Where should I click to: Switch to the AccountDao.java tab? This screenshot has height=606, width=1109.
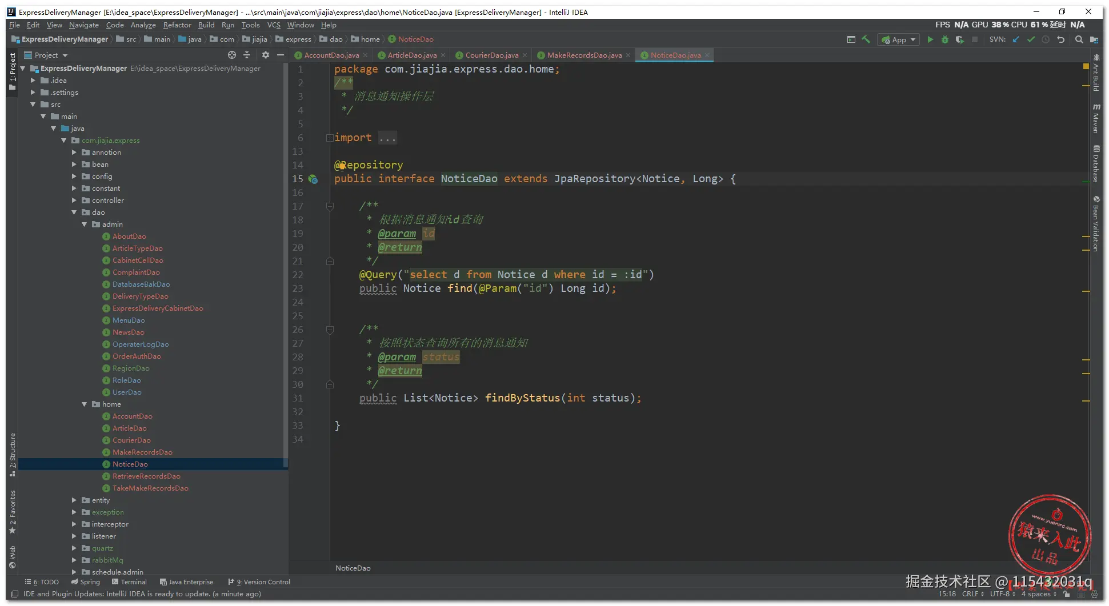pos(332,55)
